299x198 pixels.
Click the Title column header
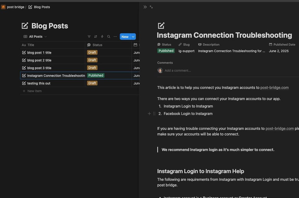[31, 45]
